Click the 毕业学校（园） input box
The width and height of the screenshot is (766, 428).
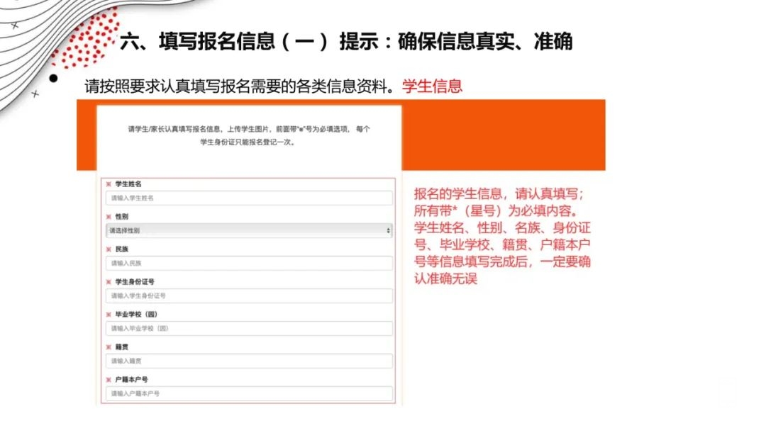tap(248, 329)
